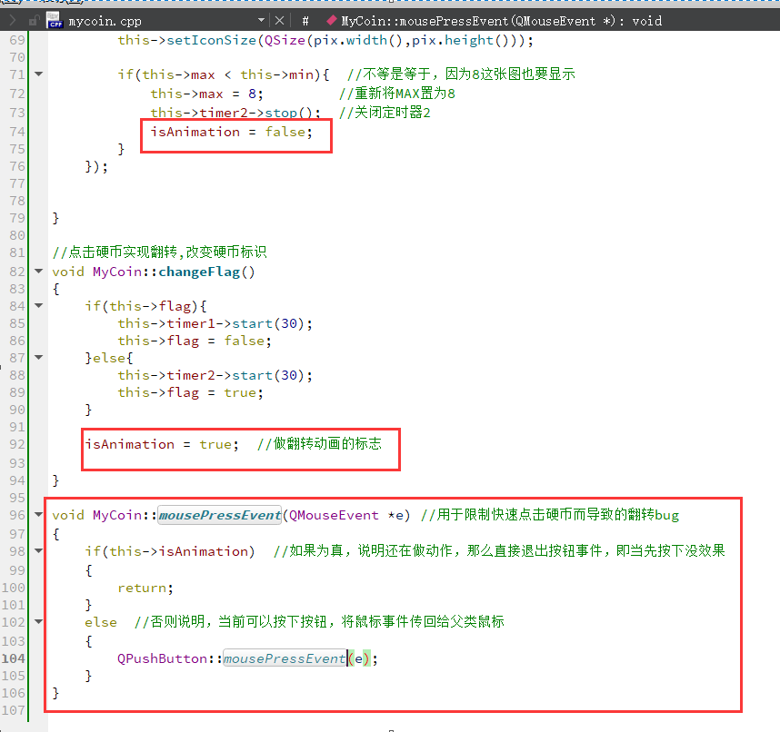The image size is (780, 732).
Task: Click 'this->max = 8;' on line 72
Action: coord(207,94)
